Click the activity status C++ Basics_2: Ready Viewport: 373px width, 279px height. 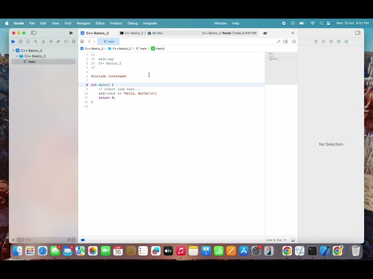[x=229, y=33]
